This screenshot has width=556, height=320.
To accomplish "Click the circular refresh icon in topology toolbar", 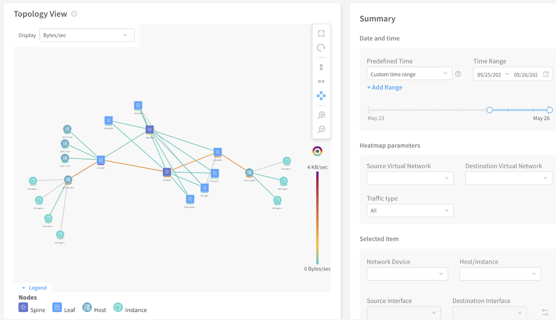I will click(321, 48).
